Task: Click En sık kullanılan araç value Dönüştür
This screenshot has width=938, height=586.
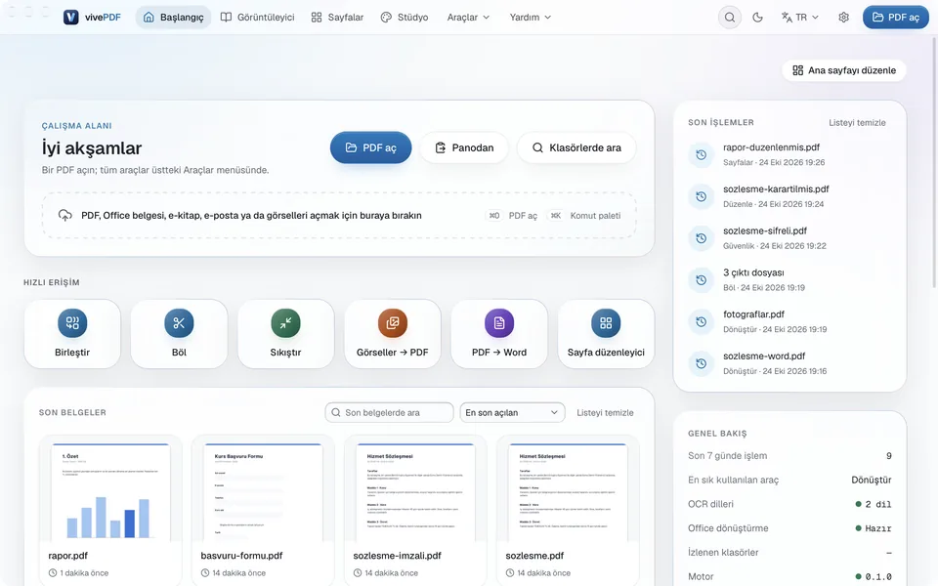Action: point(871,480)
